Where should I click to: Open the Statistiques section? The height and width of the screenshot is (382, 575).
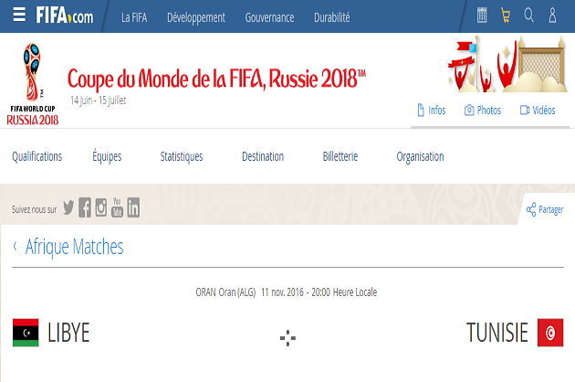tap(182, 157)
